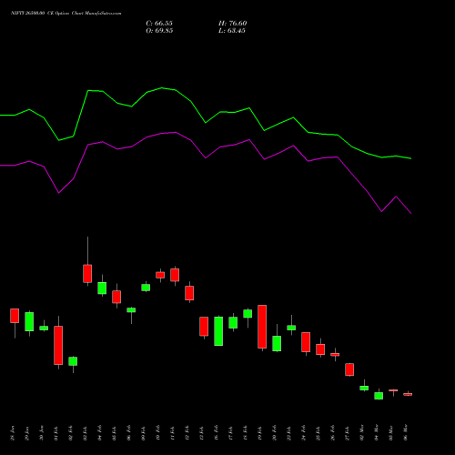Image resolution: width=455 pixels, height=455 pixels.
Task: Select the green candle for 04 Mar
Action: click(379, 396)
